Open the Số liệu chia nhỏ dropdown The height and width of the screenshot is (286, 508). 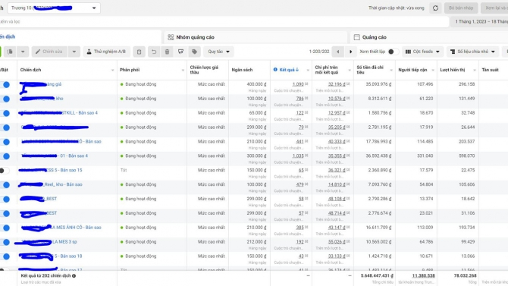pyautogui.click(x=472, y=52)
